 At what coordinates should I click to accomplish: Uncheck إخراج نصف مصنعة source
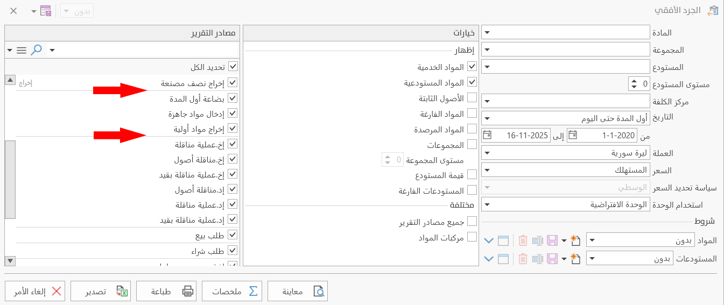click(233, 83)
